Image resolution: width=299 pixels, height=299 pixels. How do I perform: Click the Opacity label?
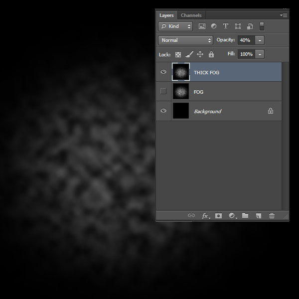pos(226,40)
